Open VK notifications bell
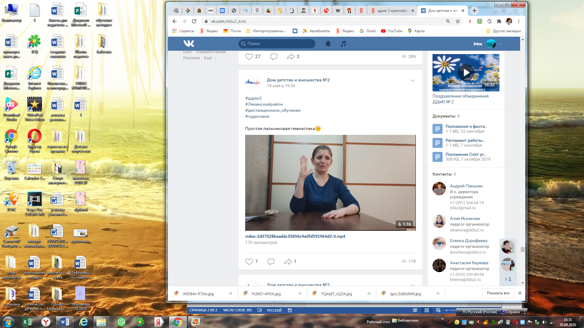This screenshot has height=328, width=584. 328,44
